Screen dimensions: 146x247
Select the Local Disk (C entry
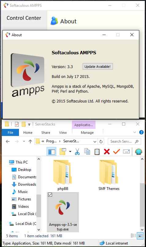[23, 224]
